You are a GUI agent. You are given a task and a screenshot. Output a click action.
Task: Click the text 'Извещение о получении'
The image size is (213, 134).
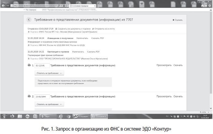click(60, 38)
